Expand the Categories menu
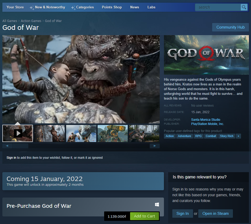 tap(83, 7)
